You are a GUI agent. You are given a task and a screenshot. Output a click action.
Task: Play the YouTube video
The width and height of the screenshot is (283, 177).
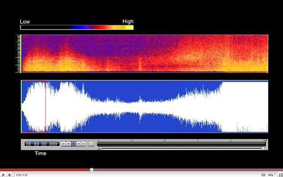click(x=3, y=175)
